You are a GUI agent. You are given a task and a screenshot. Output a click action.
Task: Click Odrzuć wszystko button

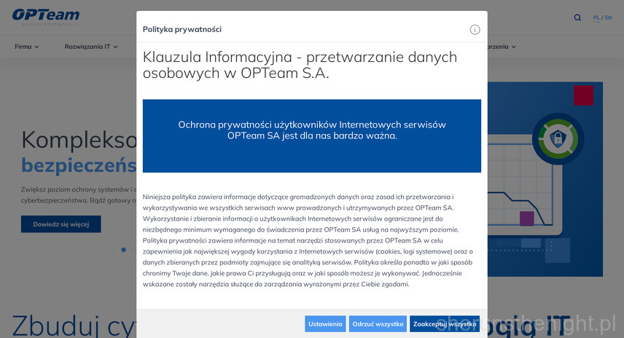click(x=378, y=323)
